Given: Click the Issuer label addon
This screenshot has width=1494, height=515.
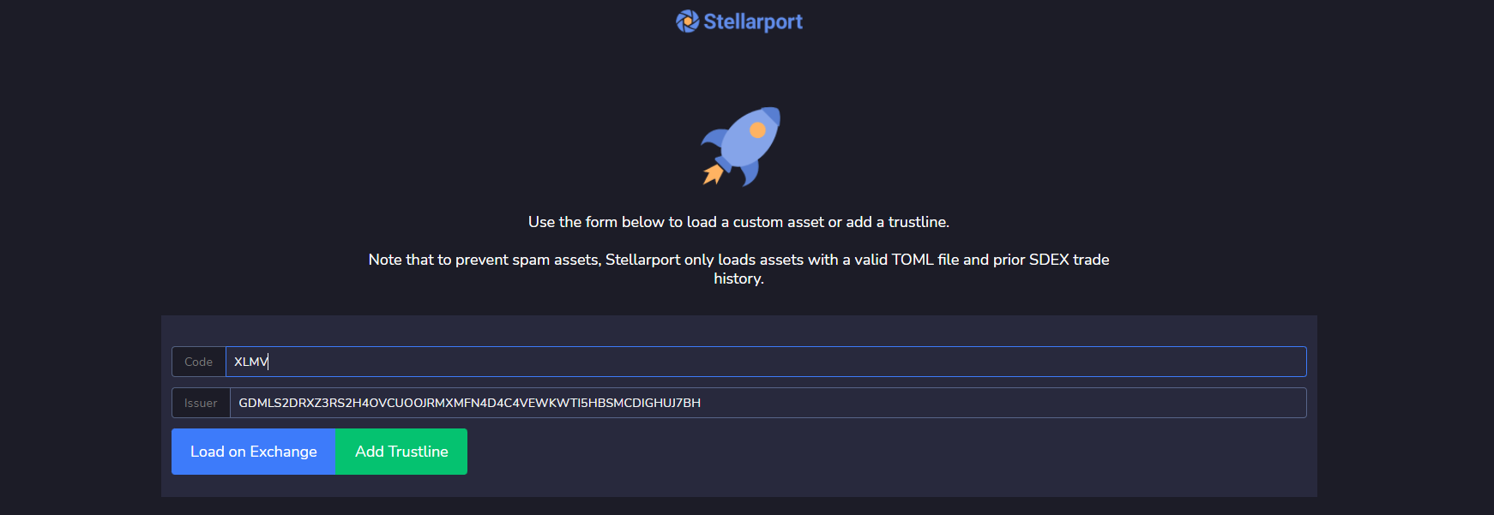Looking at the screenshot, I should click(201, 403).
